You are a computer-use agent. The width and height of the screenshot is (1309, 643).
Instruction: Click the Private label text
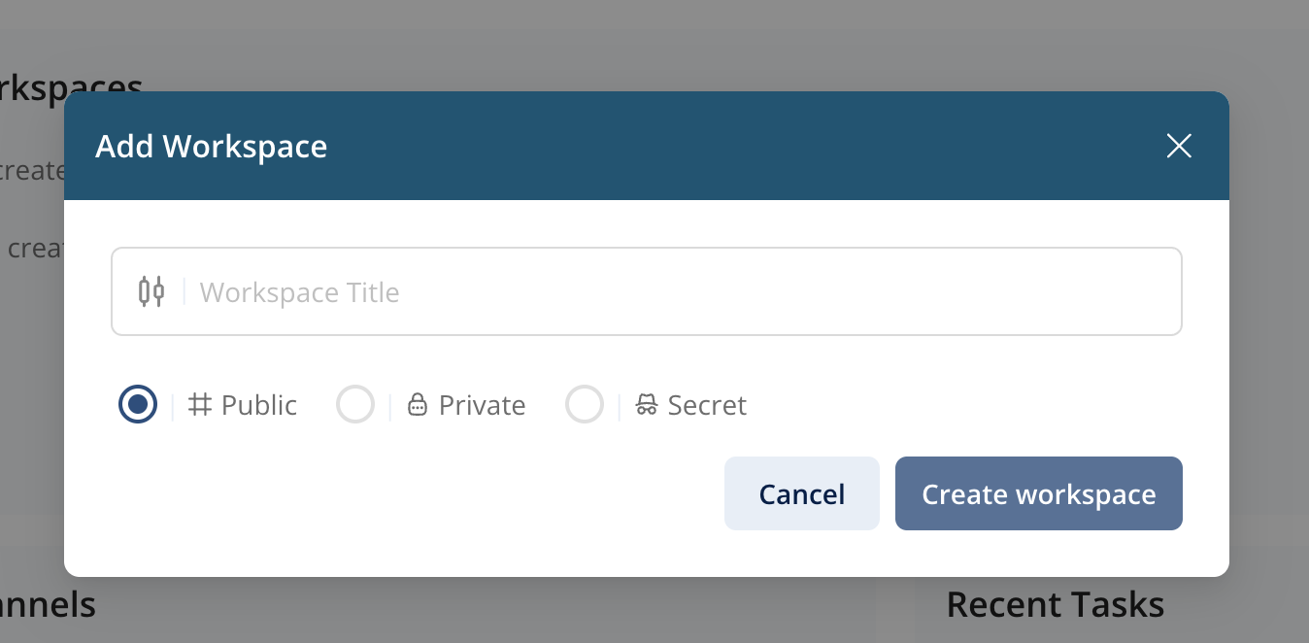click(482, 405)
